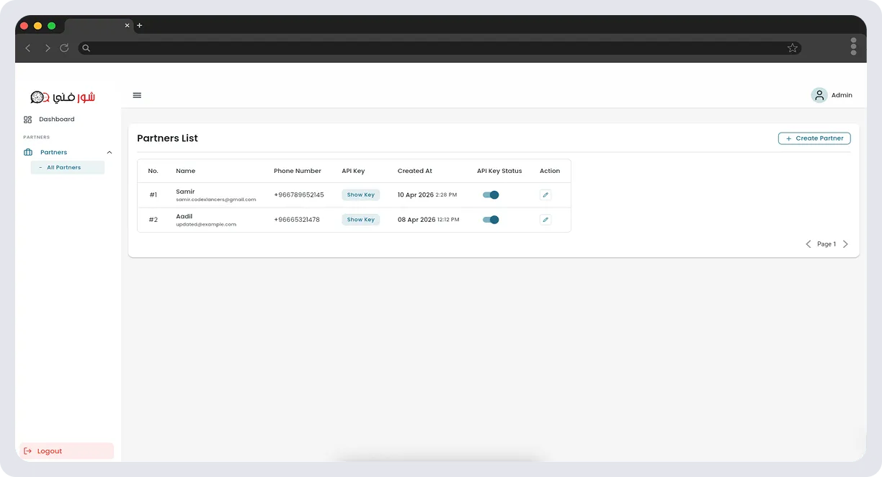Click the Action column header

(x=550, y=171)
